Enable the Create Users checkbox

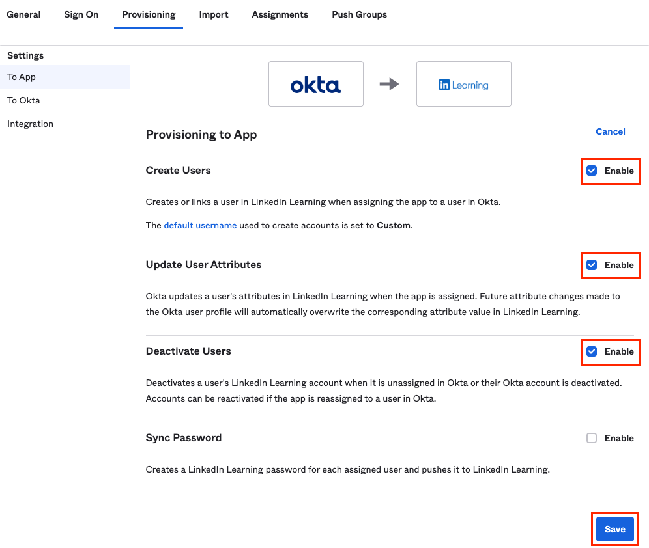click(x=591, y=171)
